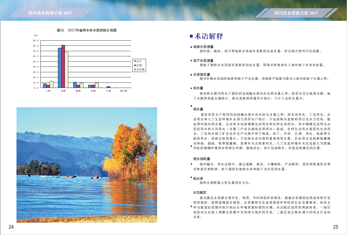Click the cream 非汛期 legend swatch
347x235 pixels.
tap(135, 69)
